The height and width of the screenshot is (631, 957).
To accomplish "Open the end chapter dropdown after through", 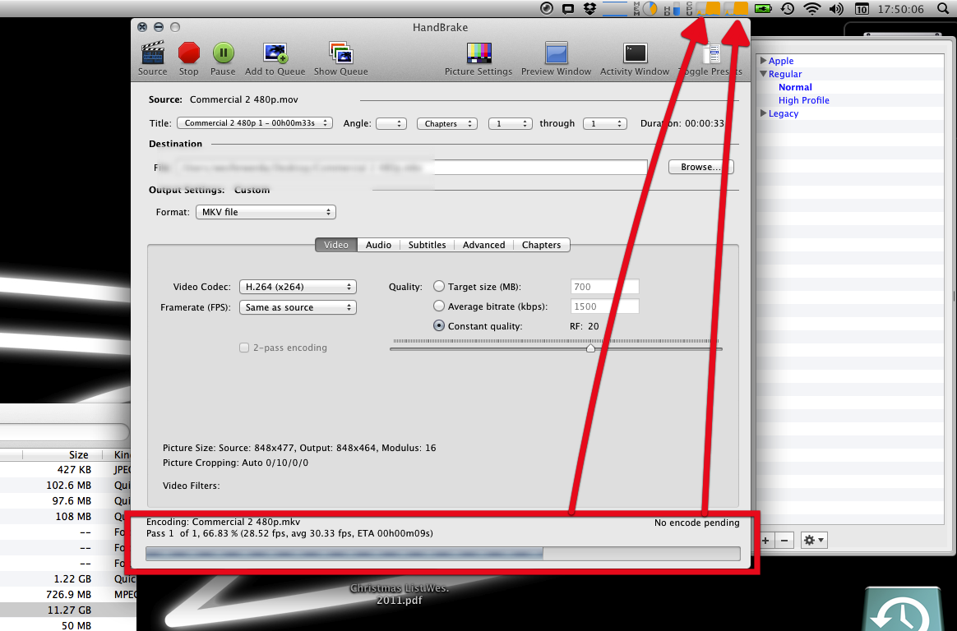I will point(605,123).
